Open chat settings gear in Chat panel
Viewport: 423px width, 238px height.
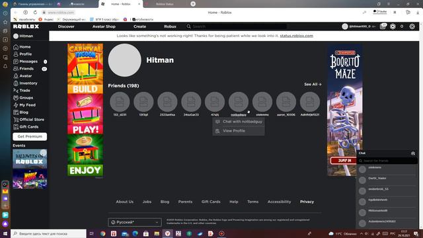coord(413,153)
